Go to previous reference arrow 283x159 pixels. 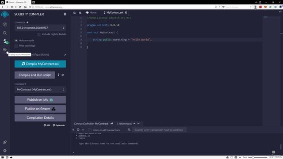click(134, 124)
